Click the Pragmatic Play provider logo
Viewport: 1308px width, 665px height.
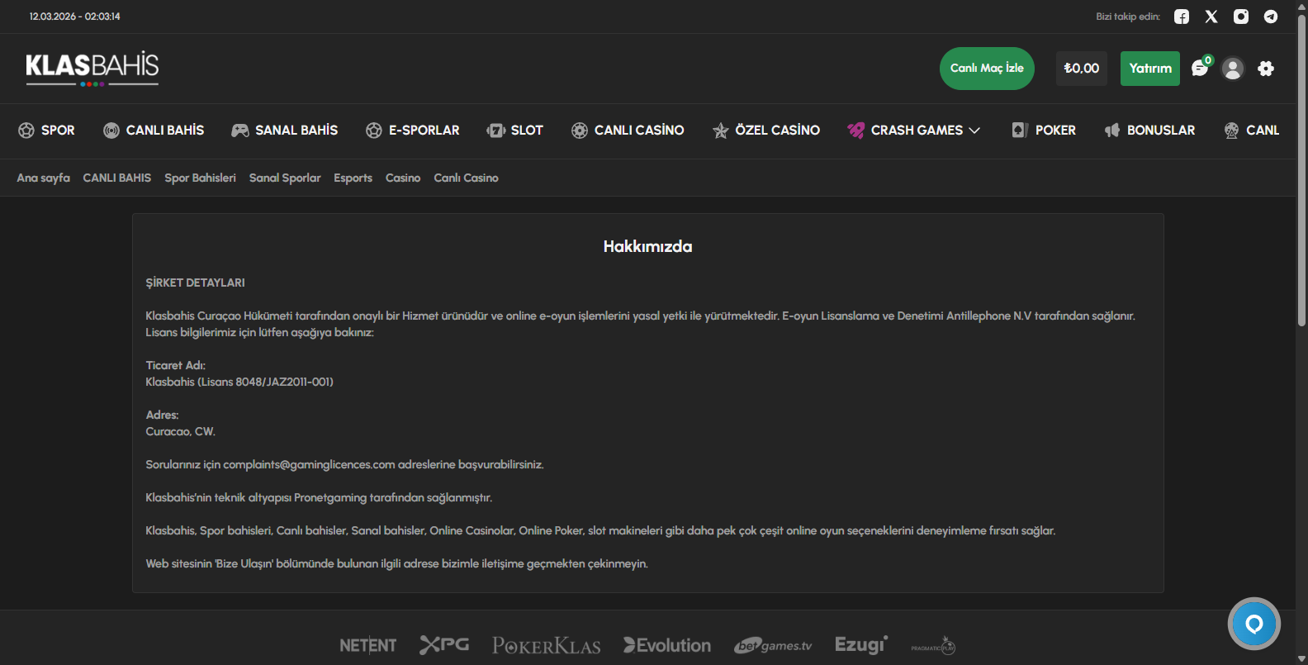(934, 646)
